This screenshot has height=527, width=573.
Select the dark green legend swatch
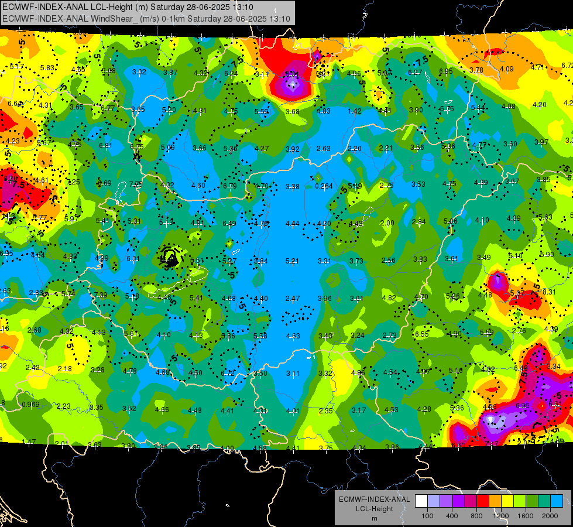(x=531, y=501)
